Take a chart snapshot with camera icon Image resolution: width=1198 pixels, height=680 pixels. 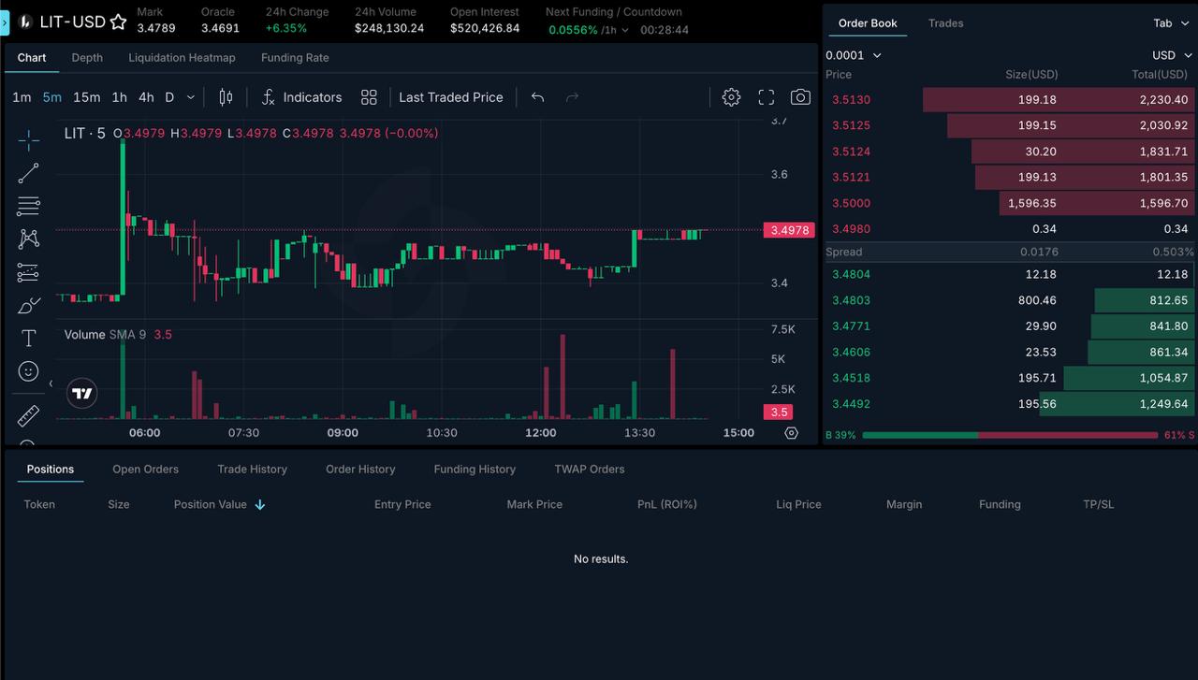pyautogui.click(x=800, y=97)
